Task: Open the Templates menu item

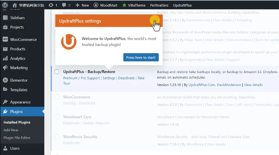Action: click(x=19, y=90)
